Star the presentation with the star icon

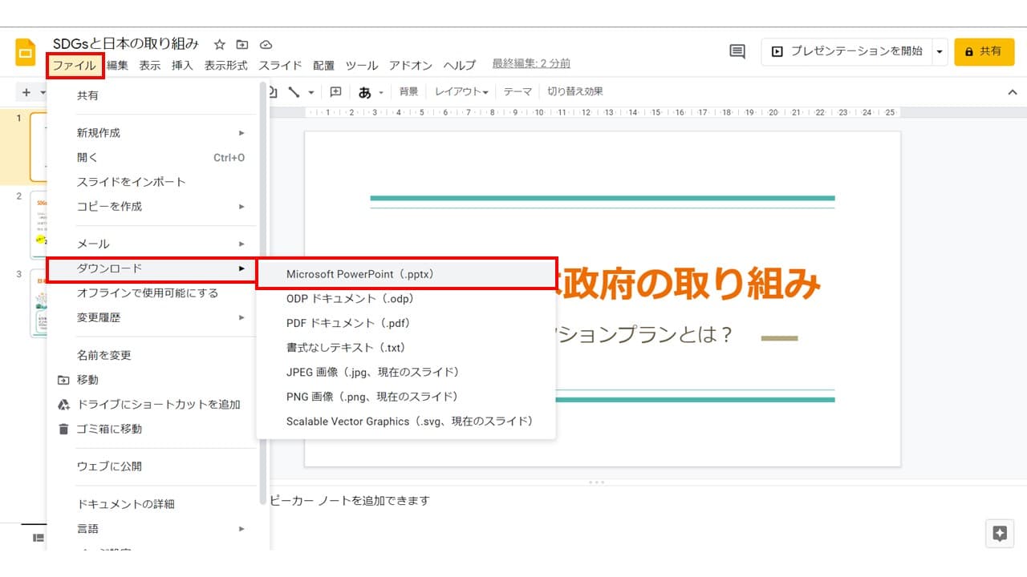[x=220, y=45]
